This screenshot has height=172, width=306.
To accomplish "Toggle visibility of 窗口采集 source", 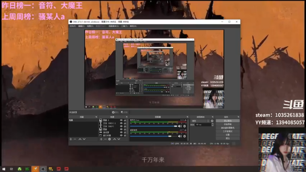I will pyautogui.click(x=121, y=135).
